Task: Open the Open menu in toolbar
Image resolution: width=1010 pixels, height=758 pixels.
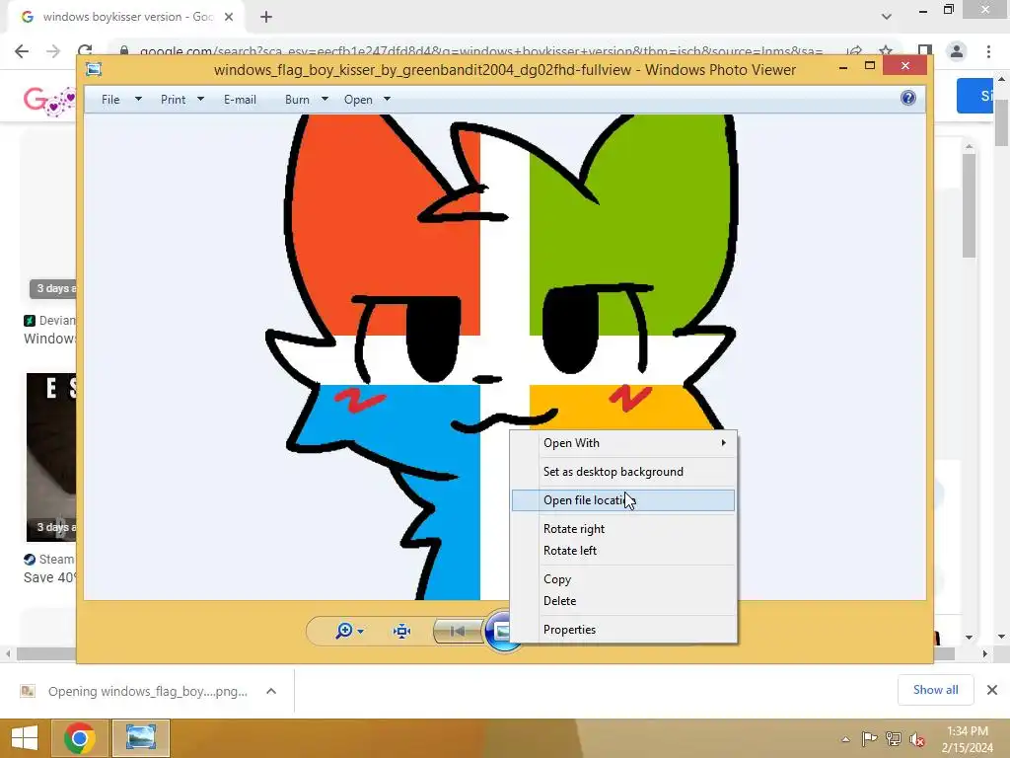Action: pyautogui.click(x=358, y=100)
